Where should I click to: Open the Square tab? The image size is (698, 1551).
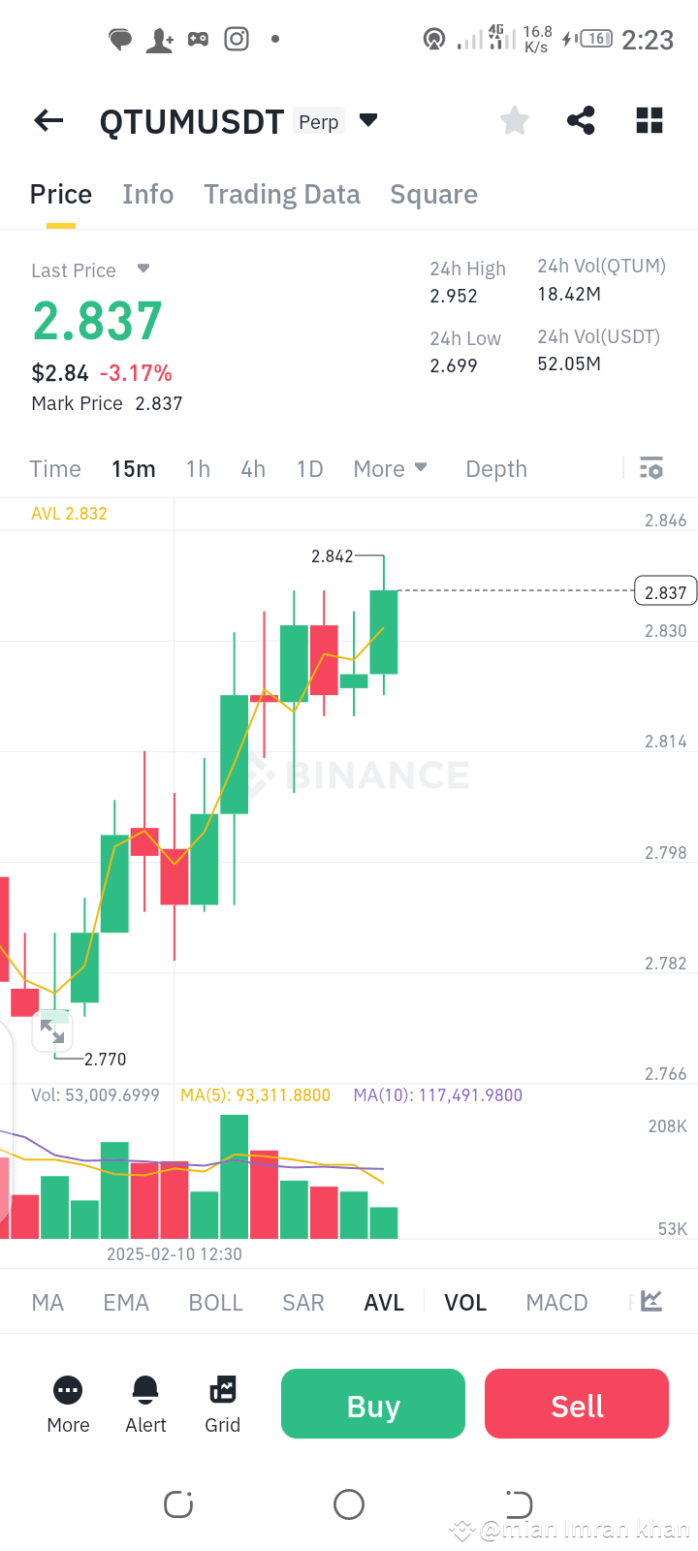433,194
